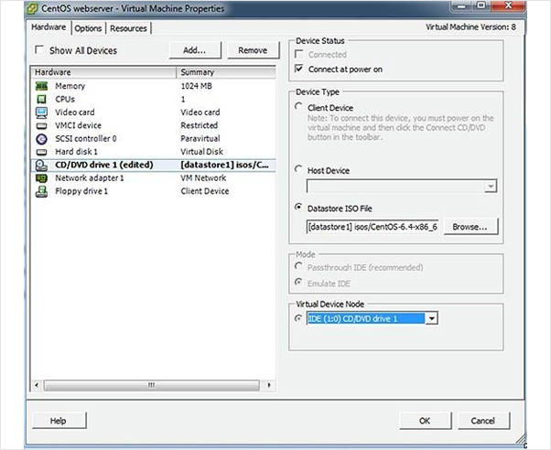
Task: Click the Memory hardware icon
Action: coord(41,86)
